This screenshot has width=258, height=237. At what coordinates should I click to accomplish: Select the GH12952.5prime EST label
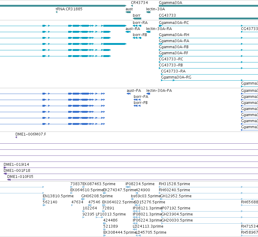[x=176, y=196]
